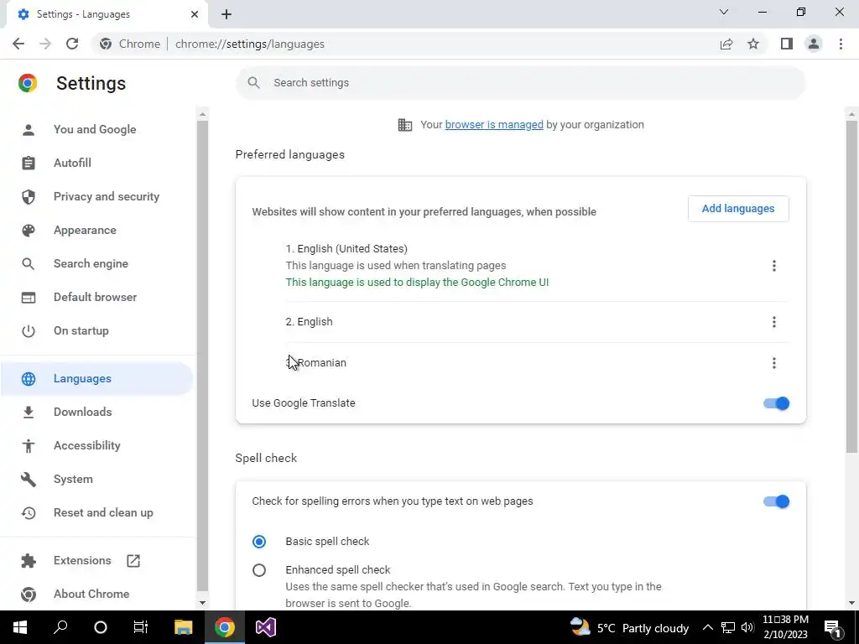Click the About Chrome icon
The image size is (859, 644).
[x=28, y=595]
